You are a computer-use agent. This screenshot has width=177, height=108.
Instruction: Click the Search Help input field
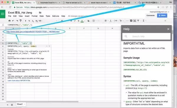146,36
